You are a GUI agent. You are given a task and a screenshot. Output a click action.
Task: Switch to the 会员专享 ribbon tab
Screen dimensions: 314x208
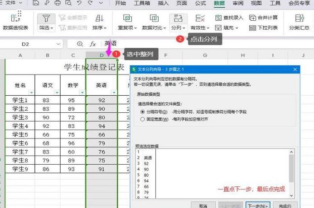(299, 3)
